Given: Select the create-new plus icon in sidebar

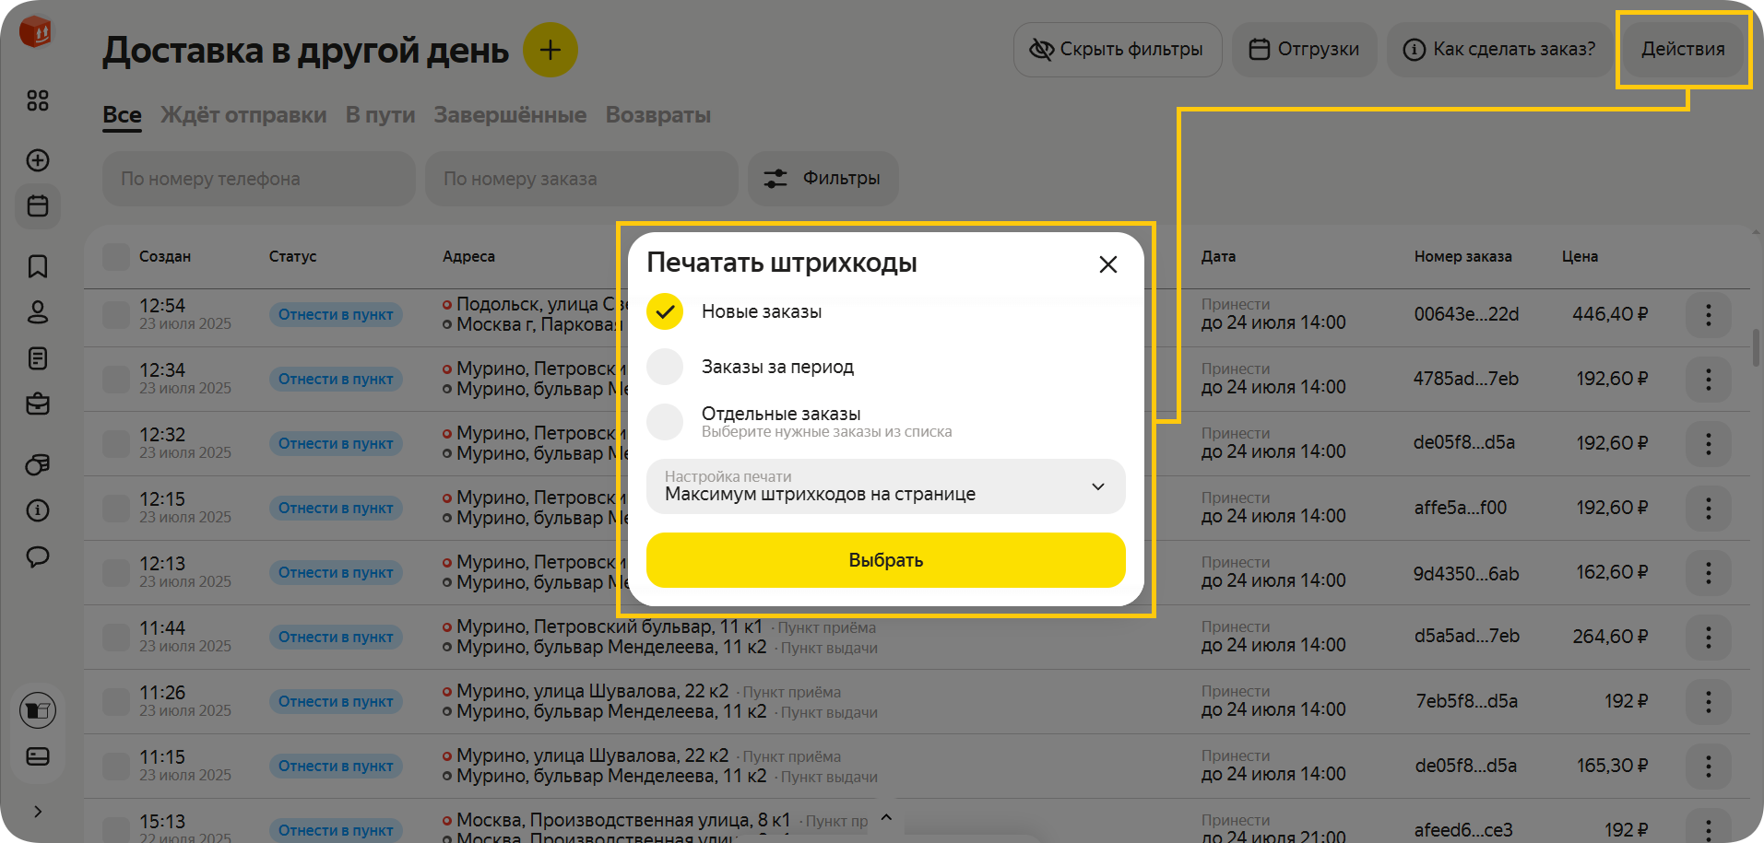Looking at the screenshot, I should point(37,160).
